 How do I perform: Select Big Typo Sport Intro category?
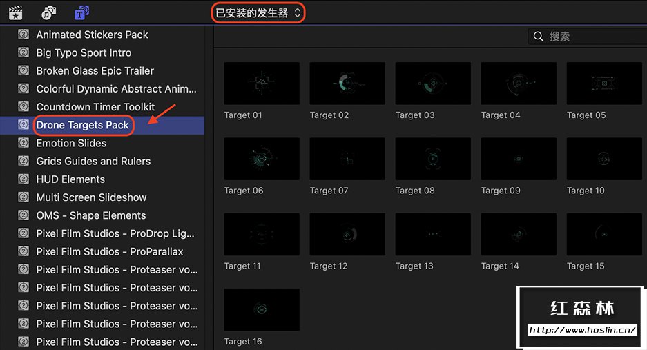pyautogui.click(x=84, y=53)
